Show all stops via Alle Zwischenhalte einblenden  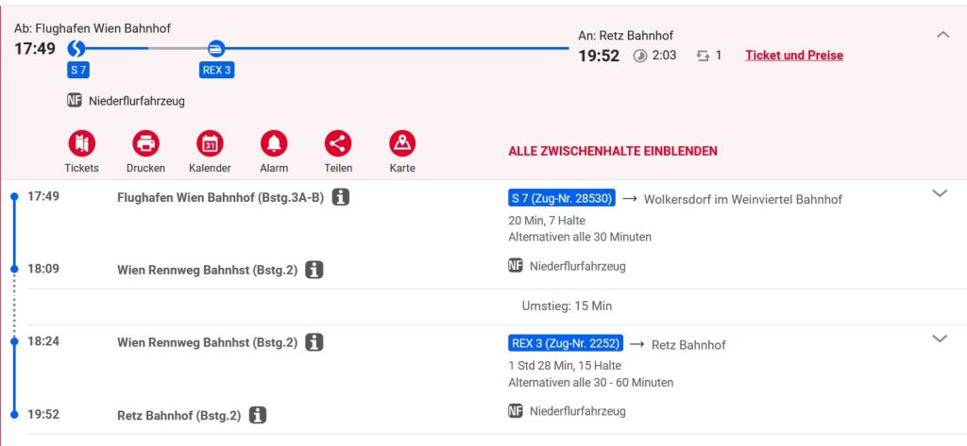612,151
